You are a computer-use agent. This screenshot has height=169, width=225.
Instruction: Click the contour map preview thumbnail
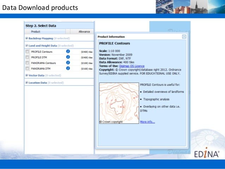[119, 103]
